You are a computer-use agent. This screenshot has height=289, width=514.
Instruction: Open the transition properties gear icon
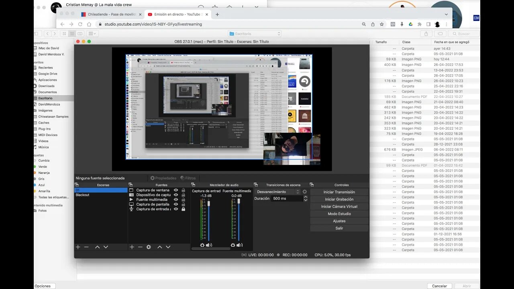(x=305, y=192)
